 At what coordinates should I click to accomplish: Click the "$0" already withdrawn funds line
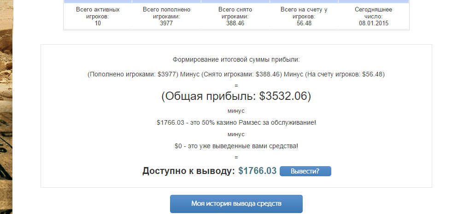pyautogui.click(x=236, y=146)
